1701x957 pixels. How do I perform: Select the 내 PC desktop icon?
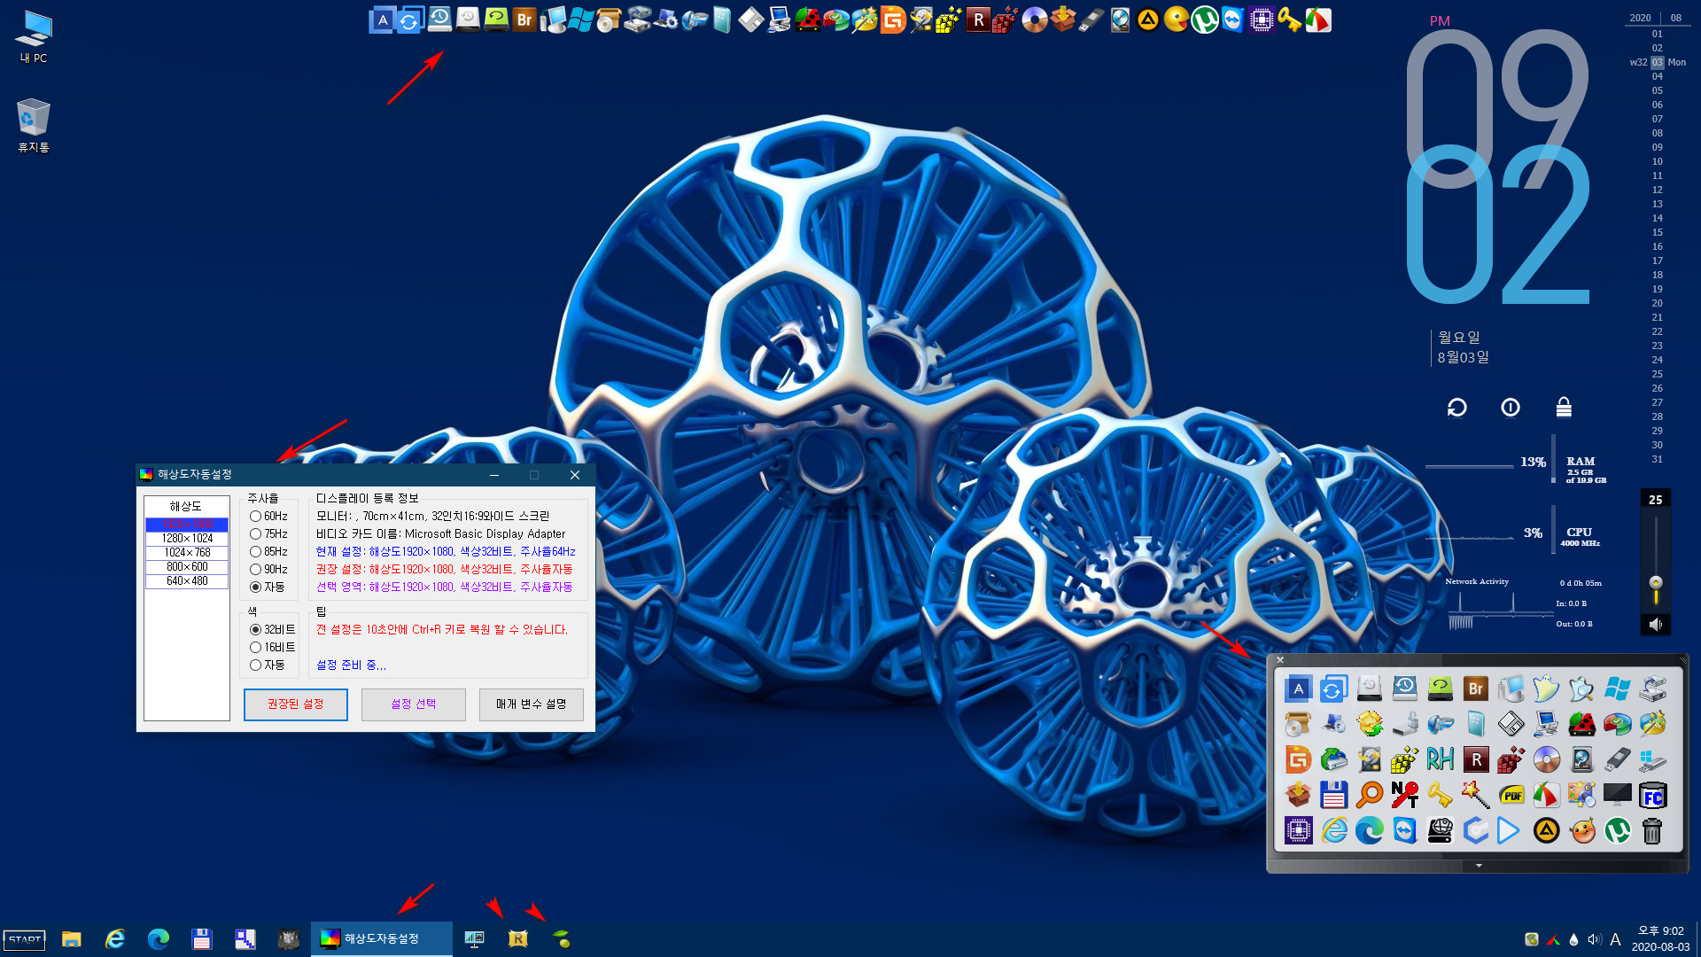pyautogui.click(x=34, y=37)
